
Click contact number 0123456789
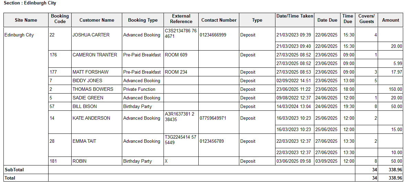[x=214, y=141]
